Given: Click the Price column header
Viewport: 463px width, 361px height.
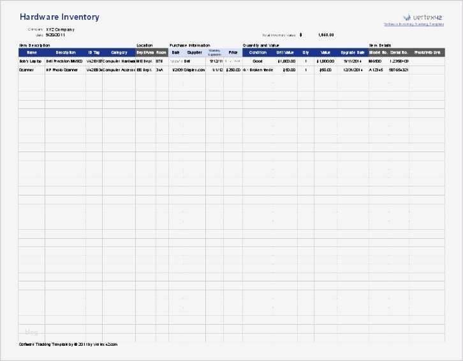Looking at the screenshot, I should (x=233, y=52).
